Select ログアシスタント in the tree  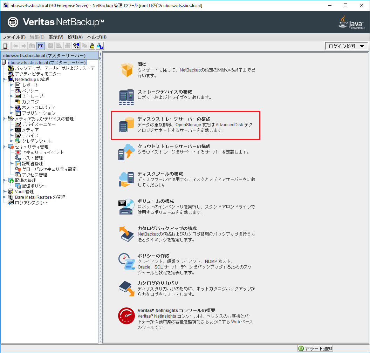click(x=32, y=203)
